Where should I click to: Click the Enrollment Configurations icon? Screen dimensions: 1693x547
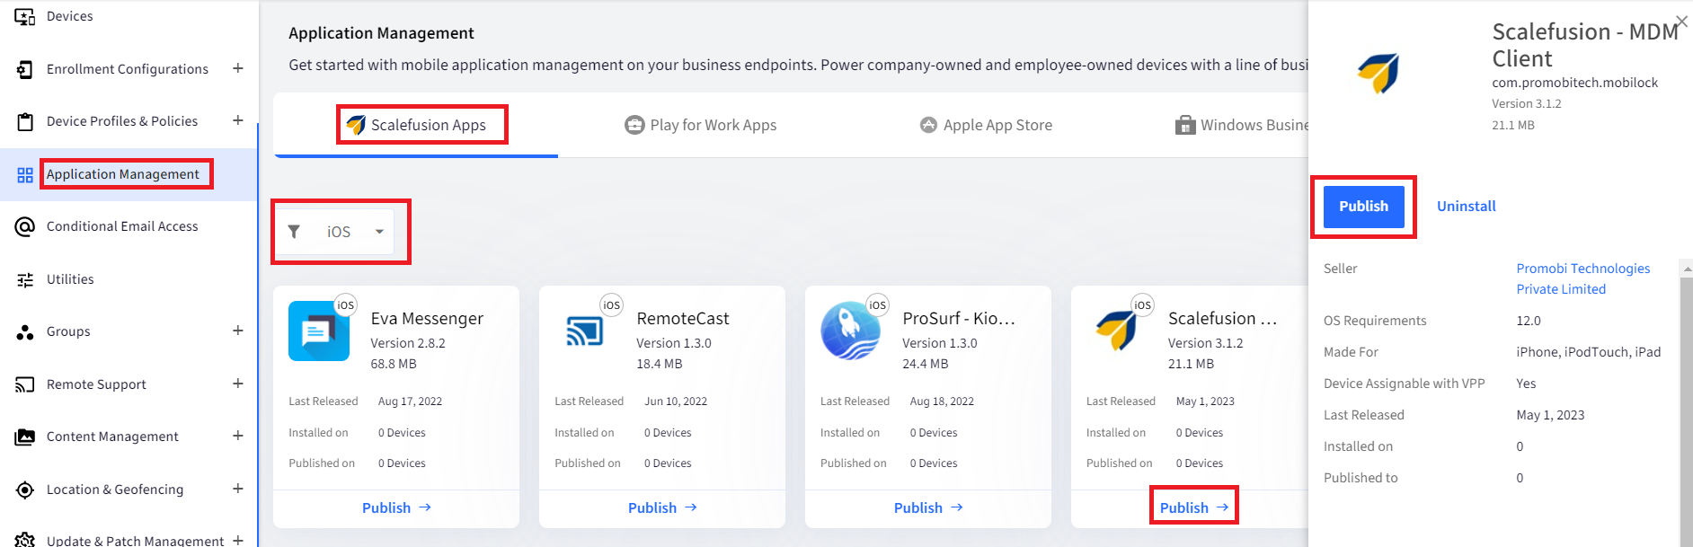pos(24,69)
